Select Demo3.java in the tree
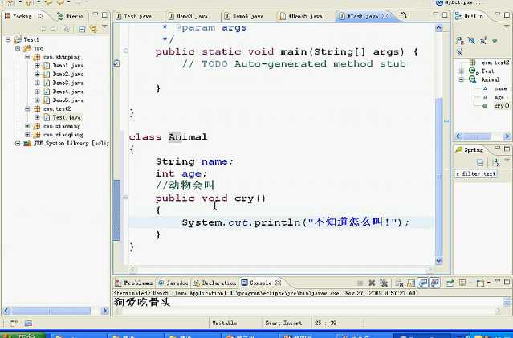The image size is (513, 338). pyautogui.click(x=68, y=83)
